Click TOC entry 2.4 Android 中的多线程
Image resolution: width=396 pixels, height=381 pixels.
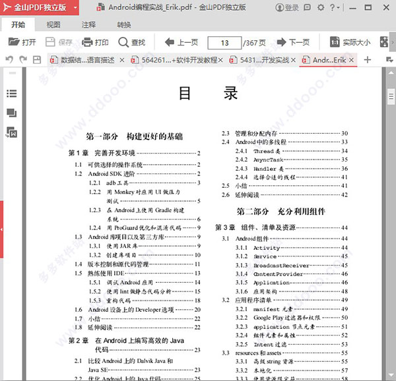(284, 142)
